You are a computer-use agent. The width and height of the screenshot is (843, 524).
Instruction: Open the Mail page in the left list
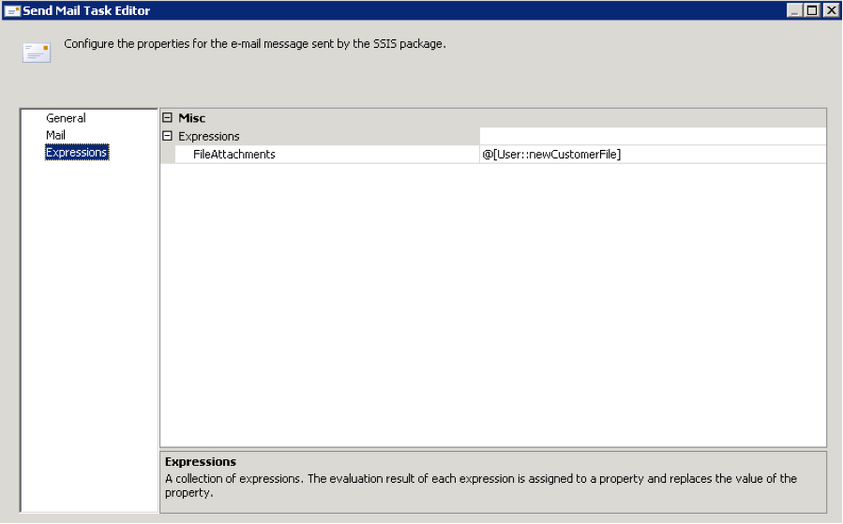(55, 135)
